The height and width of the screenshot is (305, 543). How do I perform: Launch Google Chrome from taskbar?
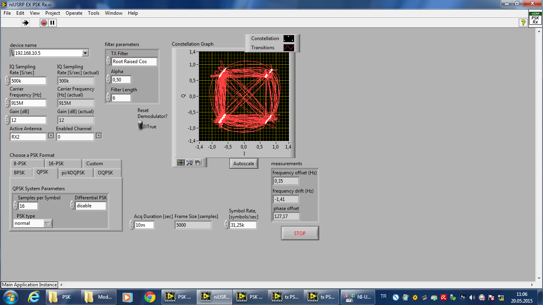150,297
